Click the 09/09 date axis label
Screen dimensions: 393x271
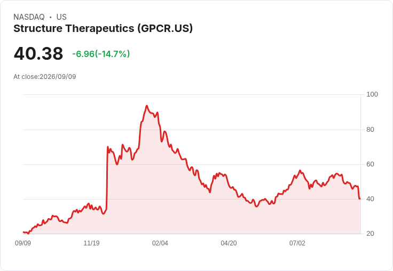pos(23,243)
